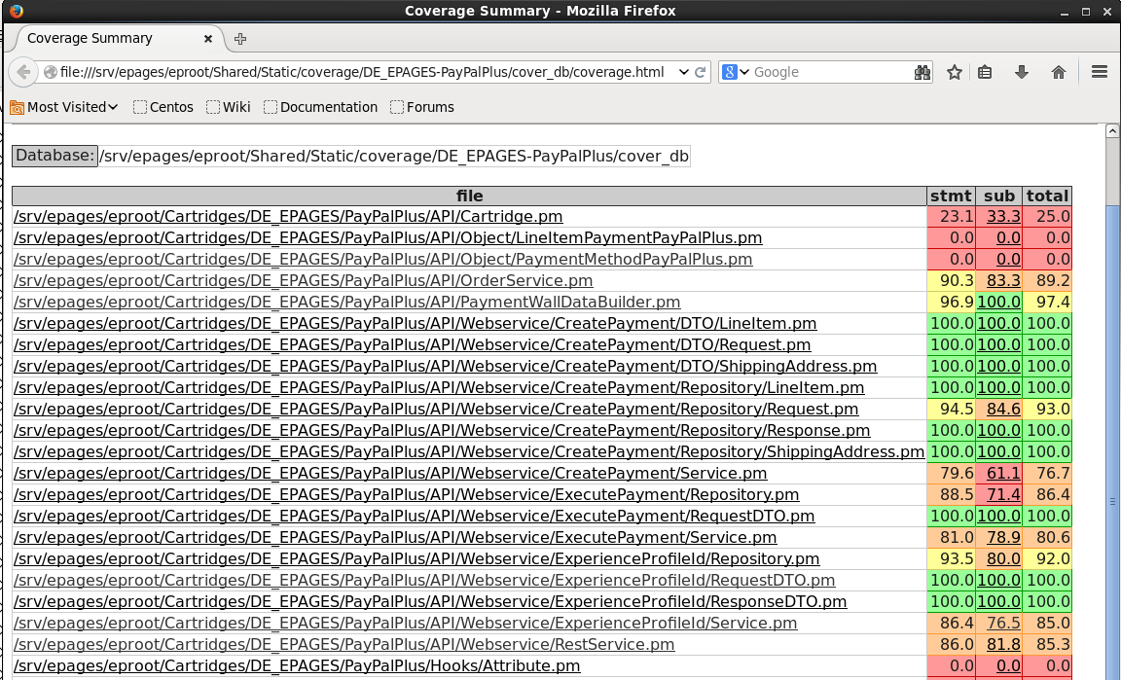Open the Google search engine dropdown
The width and height of the screenshot is (1121, 680).
(736, 72)
